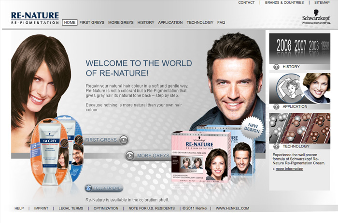Visit the www.henkel.com footer link

click(232, 208)
